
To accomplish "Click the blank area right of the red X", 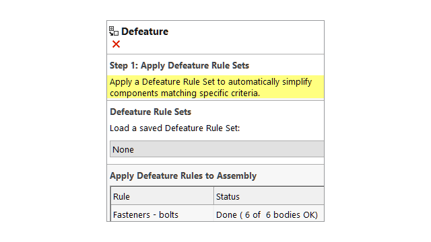I will [220, 44].
